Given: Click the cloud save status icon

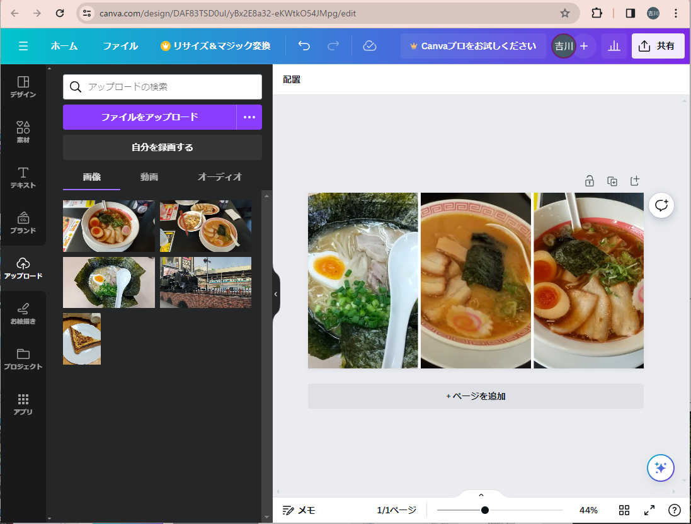Looking at the screenshot, I should tap(370, 46).
